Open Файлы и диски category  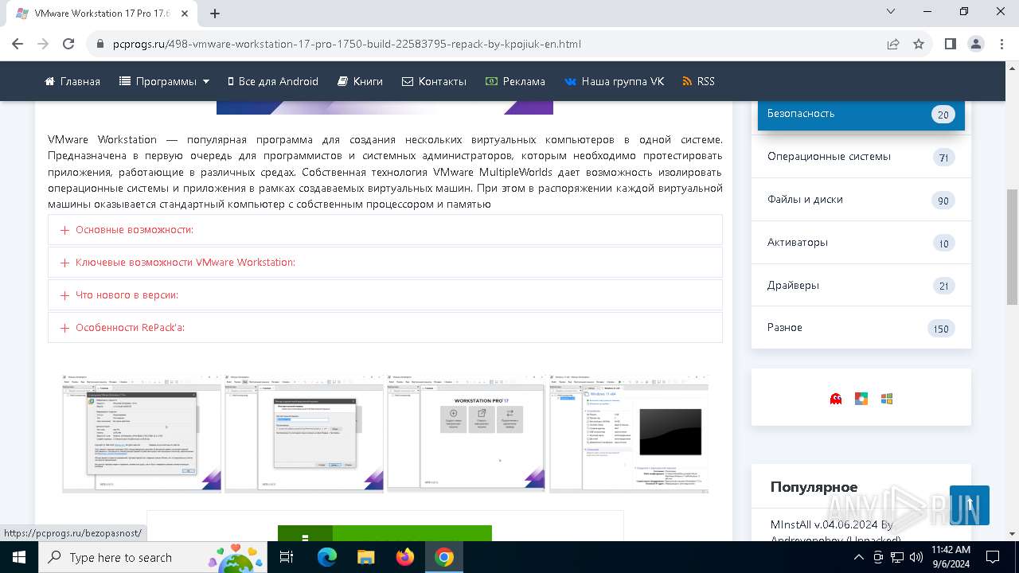(861, 200)
